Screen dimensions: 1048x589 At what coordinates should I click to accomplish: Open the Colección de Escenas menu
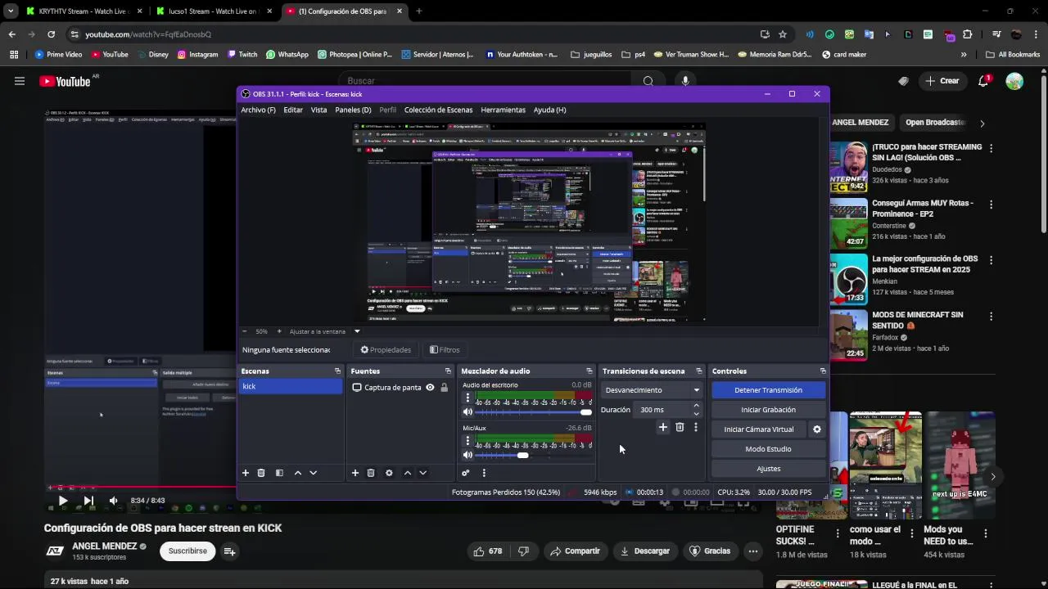click(438, 110)
